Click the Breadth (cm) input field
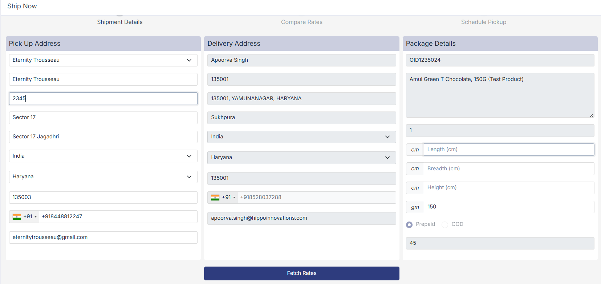Image resolution: width=601 pixels, height=284 pixels. [x=508, y=169]
